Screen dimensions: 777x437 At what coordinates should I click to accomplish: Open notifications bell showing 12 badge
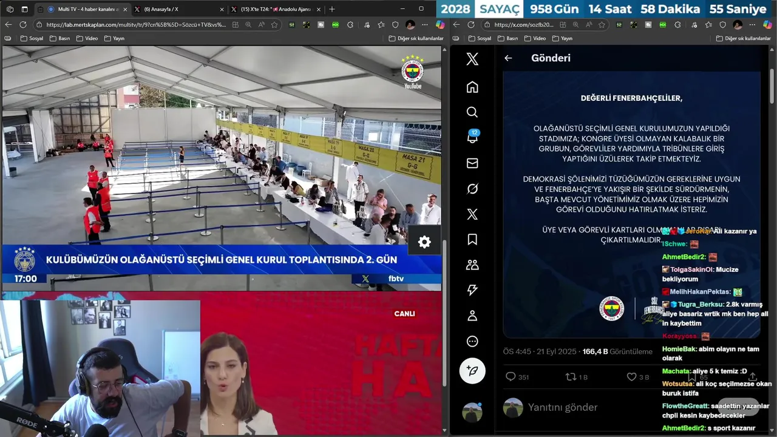coord(472,137)
